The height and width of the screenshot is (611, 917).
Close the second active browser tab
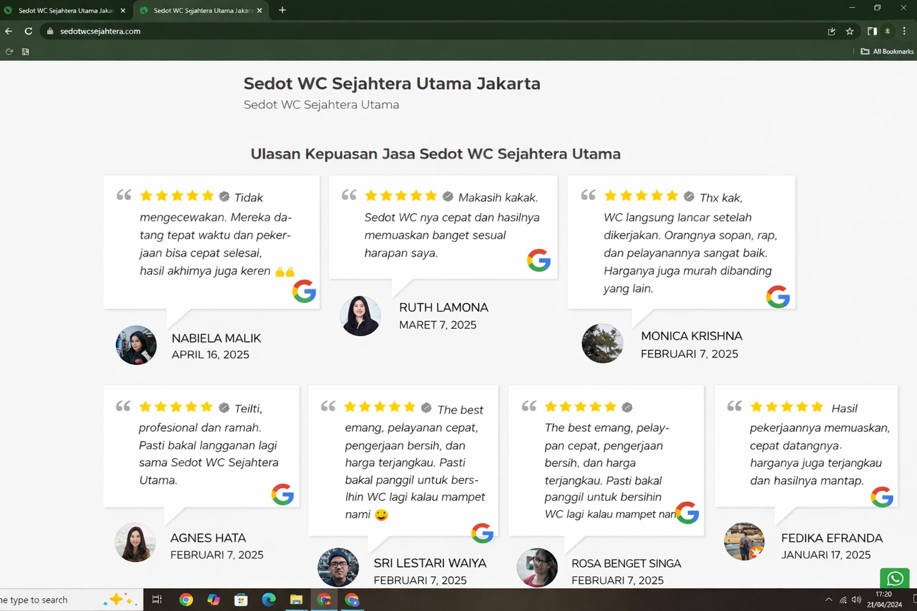point(259,11)
